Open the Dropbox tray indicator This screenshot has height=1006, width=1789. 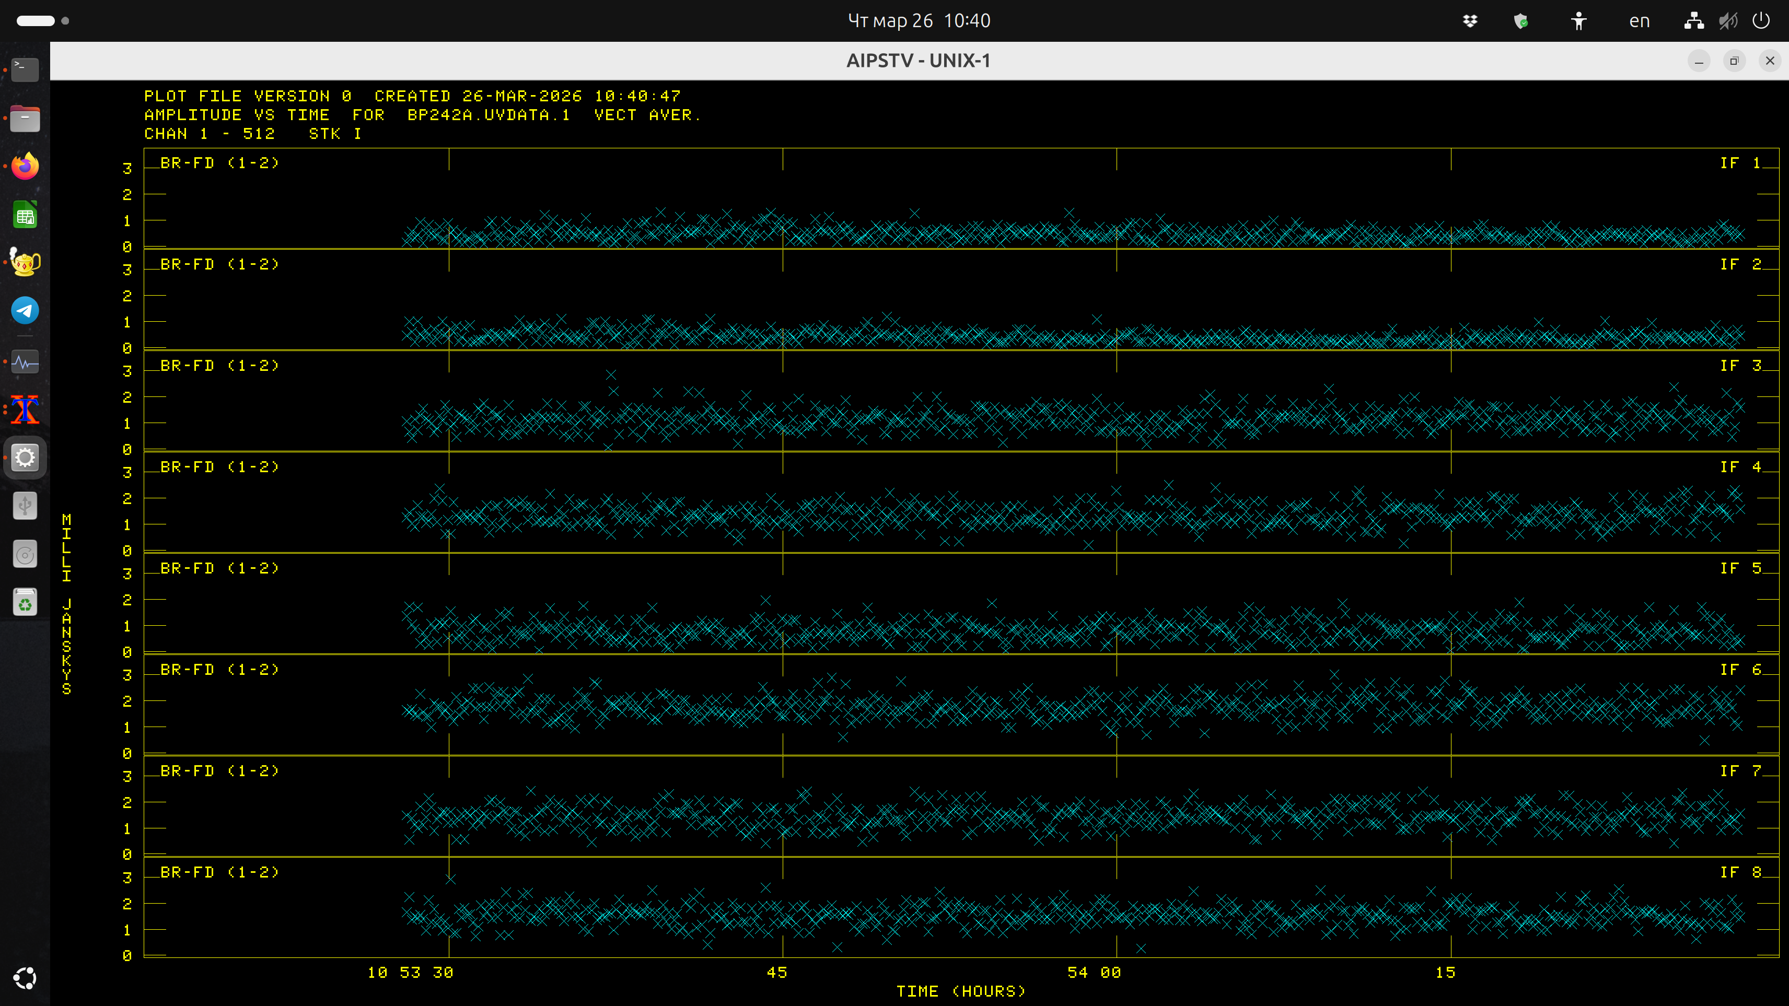coord(1470,21)
